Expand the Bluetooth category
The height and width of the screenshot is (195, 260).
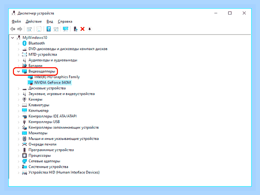tap(18, 43)
